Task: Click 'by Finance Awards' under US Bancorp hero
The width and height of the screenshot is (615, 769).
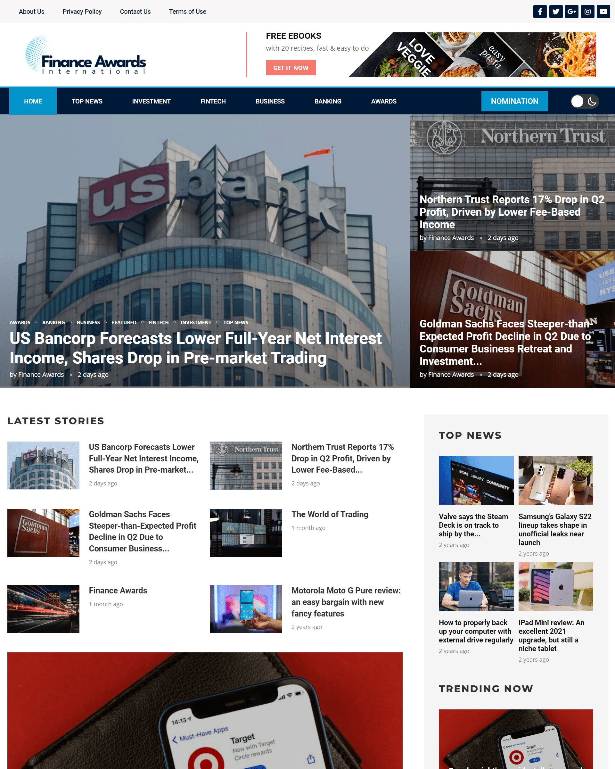Action: [37, 375]
